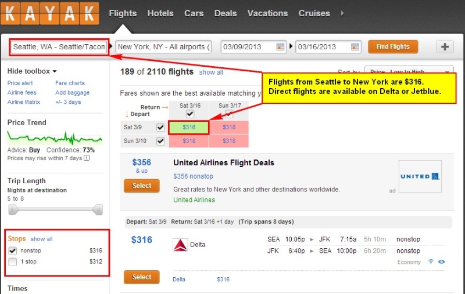Viewport: 465px width, 294px height.
Task: Open the Fare charts link
Action: click(x=70, y=83)
